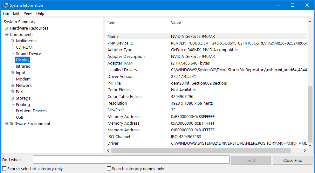This screenshot has height=173, width=315.
Task: Expand the Network category
Action: click(12, 86)
